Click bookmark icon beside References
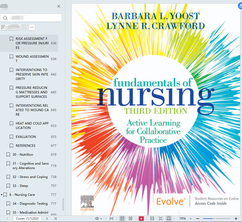 click(x=12, y=146)
